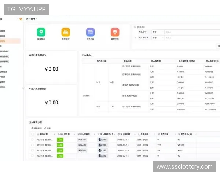Open the 库存数量 column header dropdown arrow
This screenshot has height=176, width=220.
pos(175,134)
